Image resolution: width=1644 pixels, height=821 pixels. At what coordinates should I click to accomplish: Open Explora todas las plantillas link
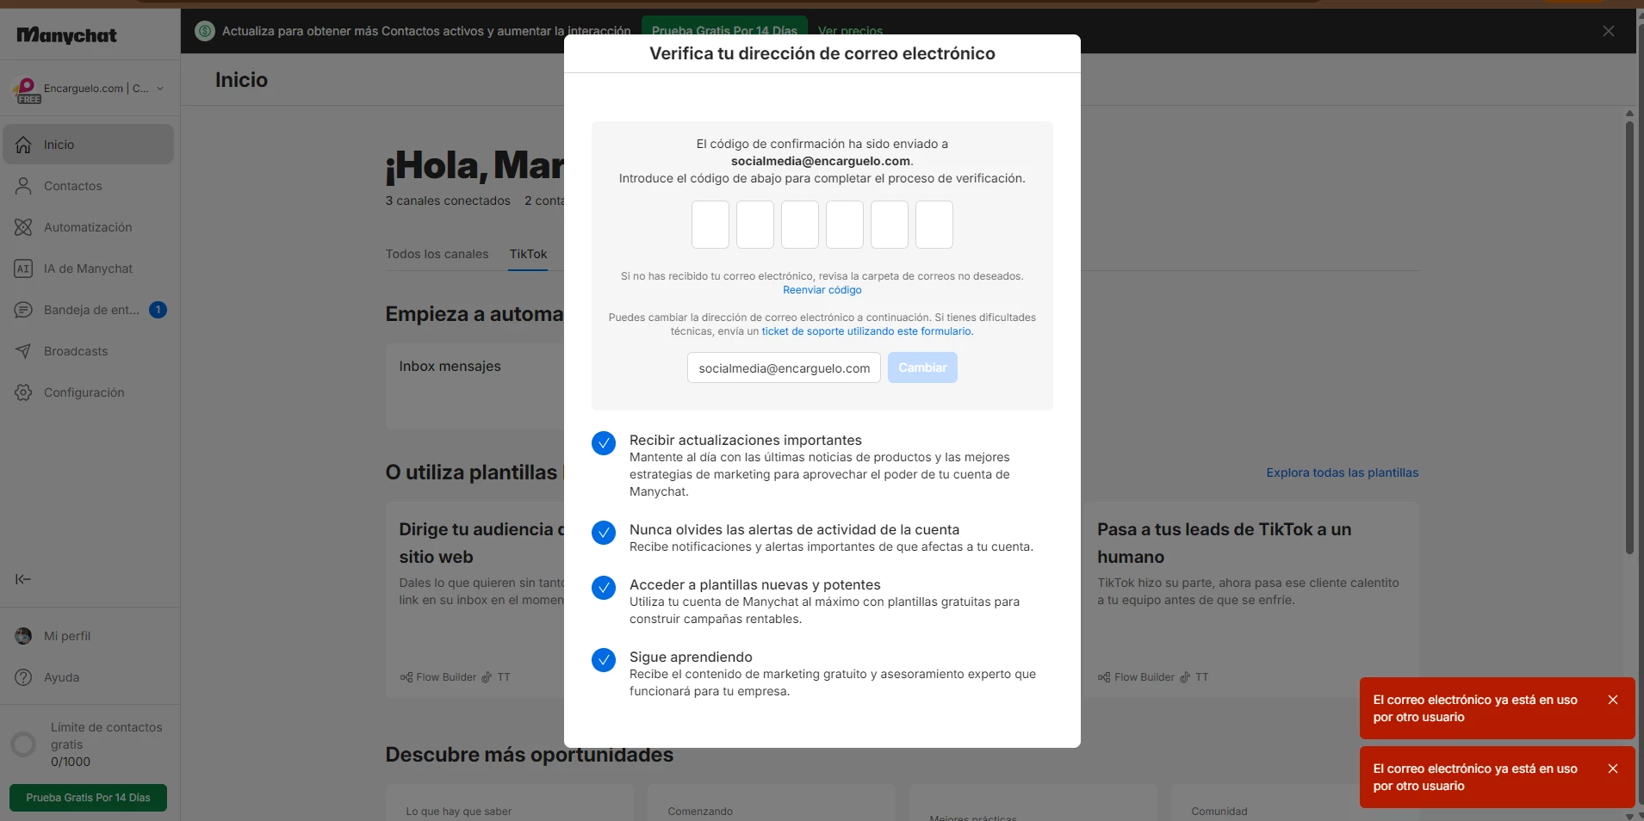1342,472
